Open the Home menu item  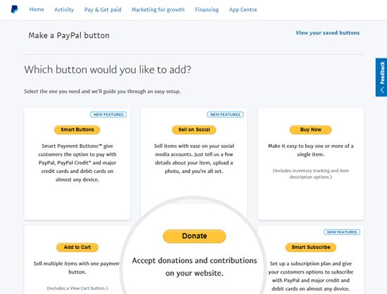(37, 9)
